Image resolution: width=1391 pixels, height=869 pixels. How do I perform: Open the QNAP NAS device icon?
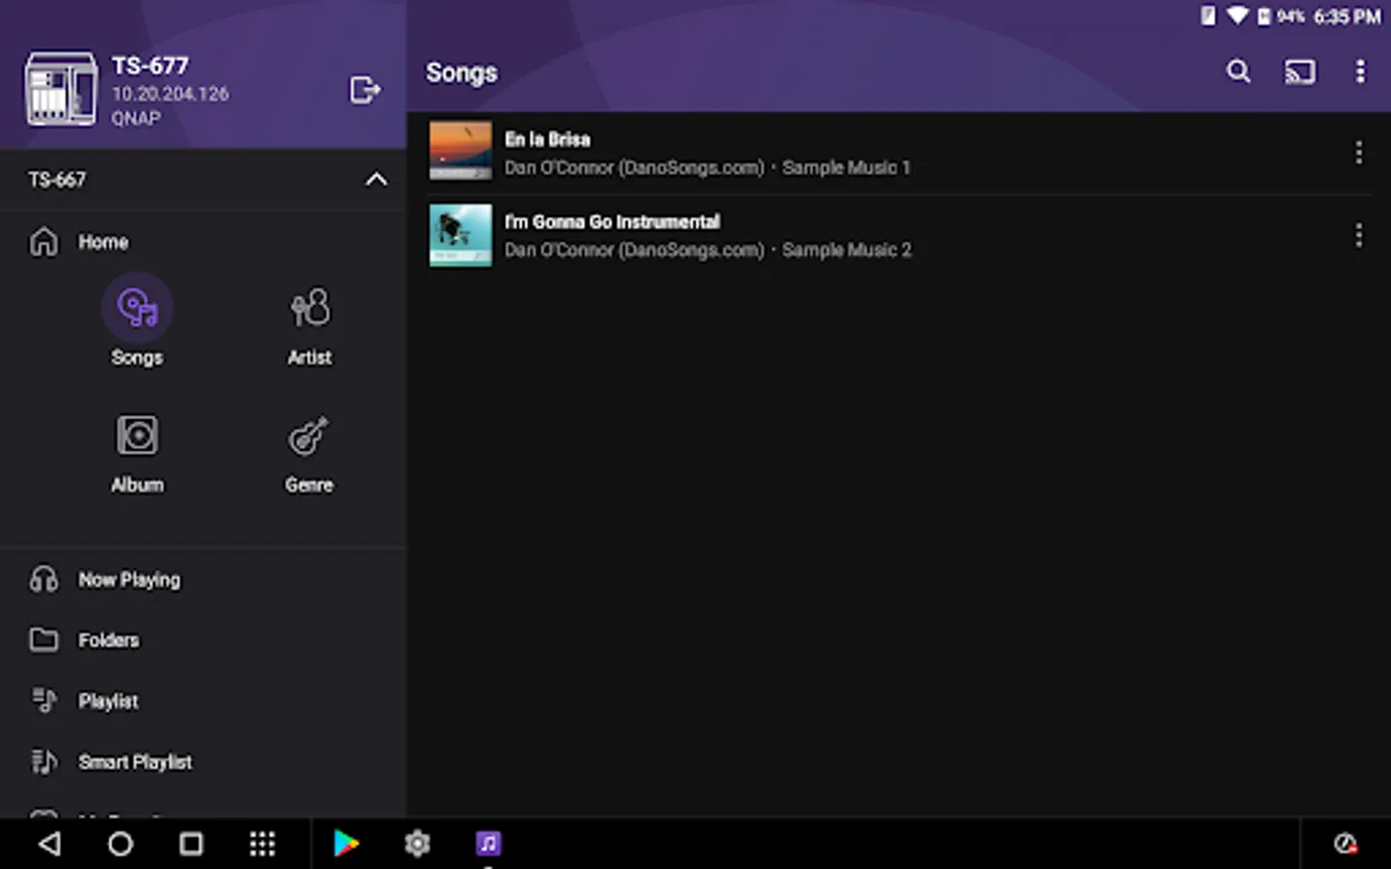(61, 89)
